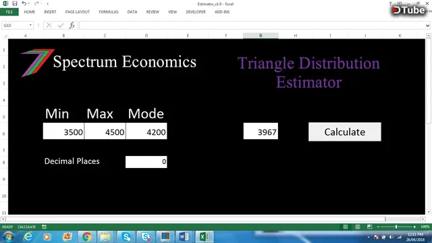Select row 6 header

pyautogui.click(x=4, y=134)
